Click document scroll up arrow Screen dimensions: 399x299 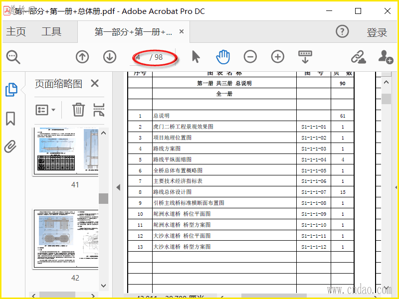[x=386, y=82]
